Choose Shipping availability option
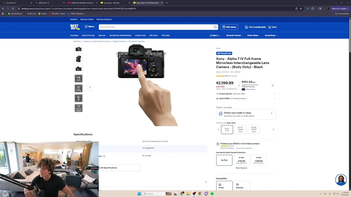 [x=242, y=186]
